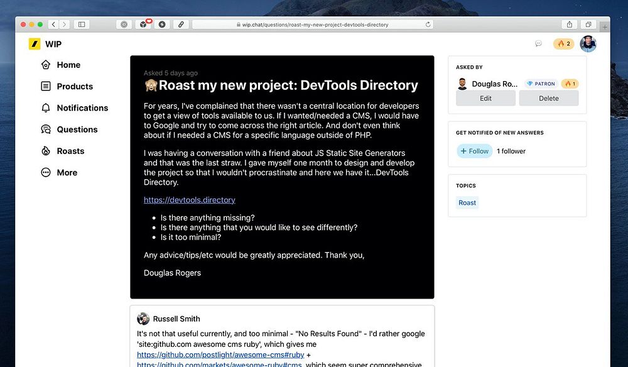Open the chat bubble icon in header
The image size is (628, 367).
point(538,43)
